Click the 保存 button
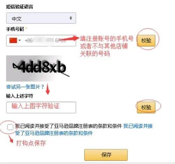Screen dimensions: 175x164 106,155
